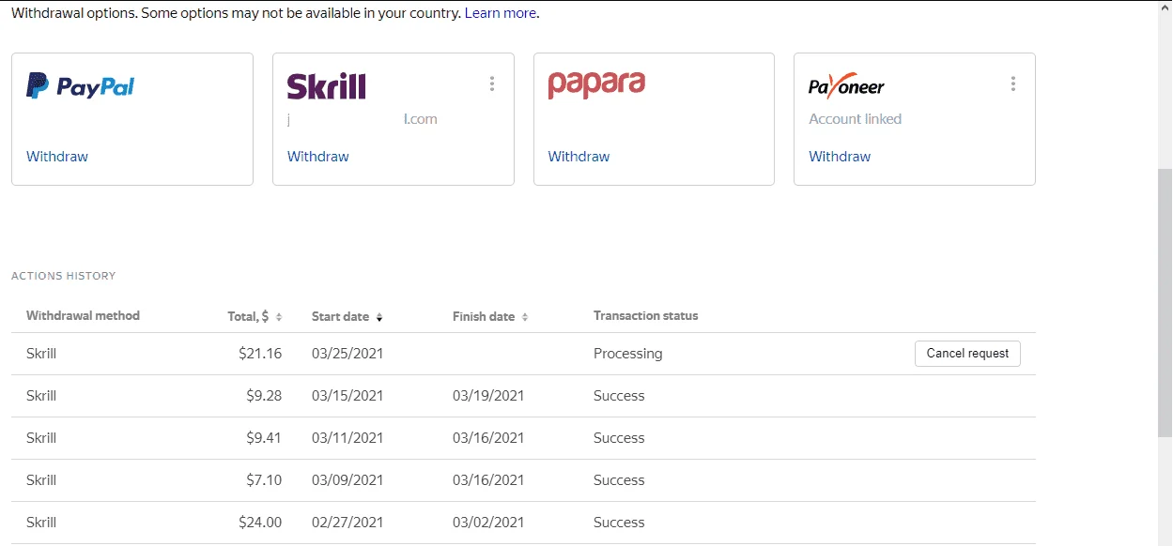Click the 03/15/2021 start date
Viewport: 1173px width, 546px height.
tap(347, 396)
